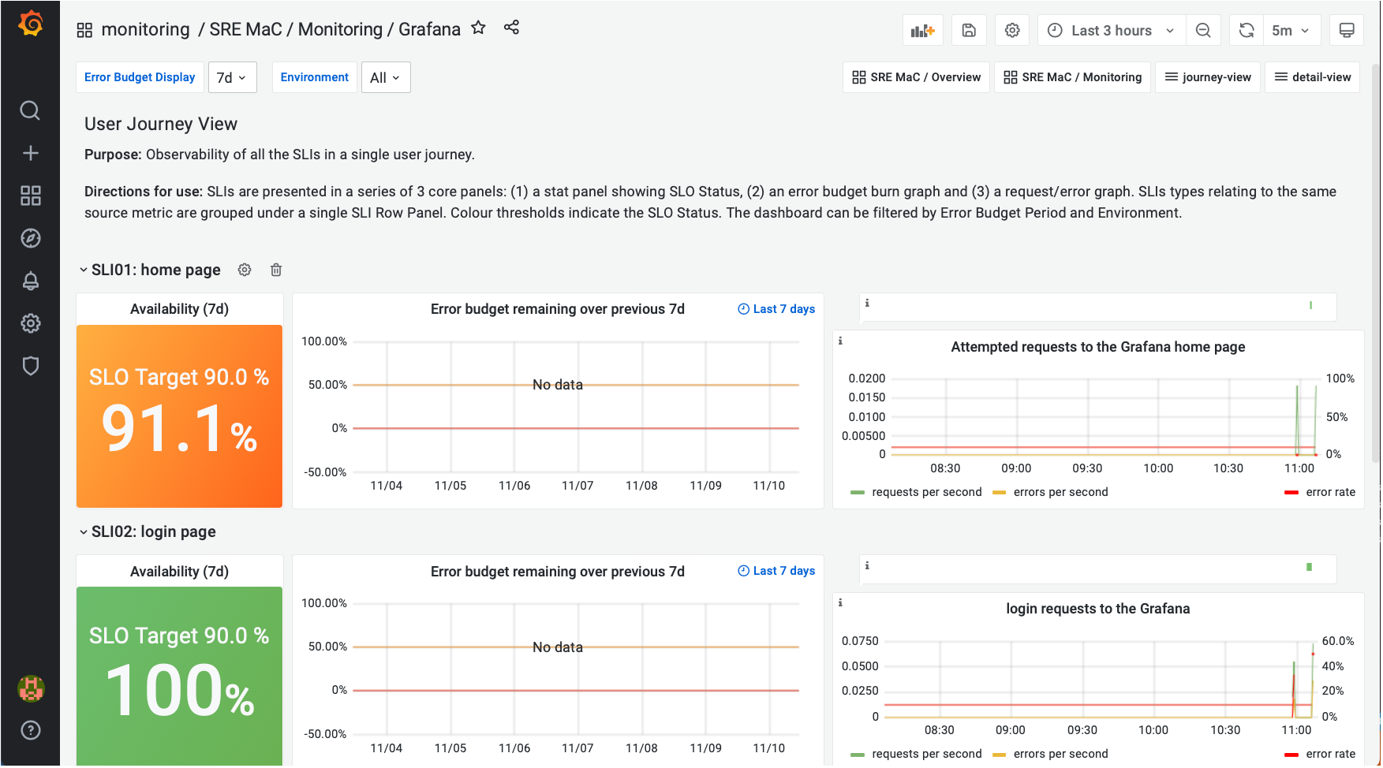Click Last 7 days override in home page panel
The width and height of the screenshot is (1383, 768).
click(x=776, y=309)
